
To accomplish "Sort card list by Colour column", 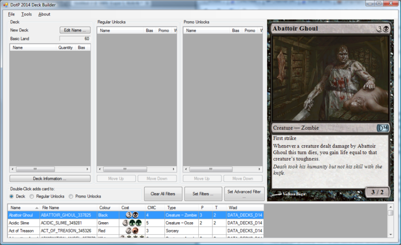I will [108, 207].
